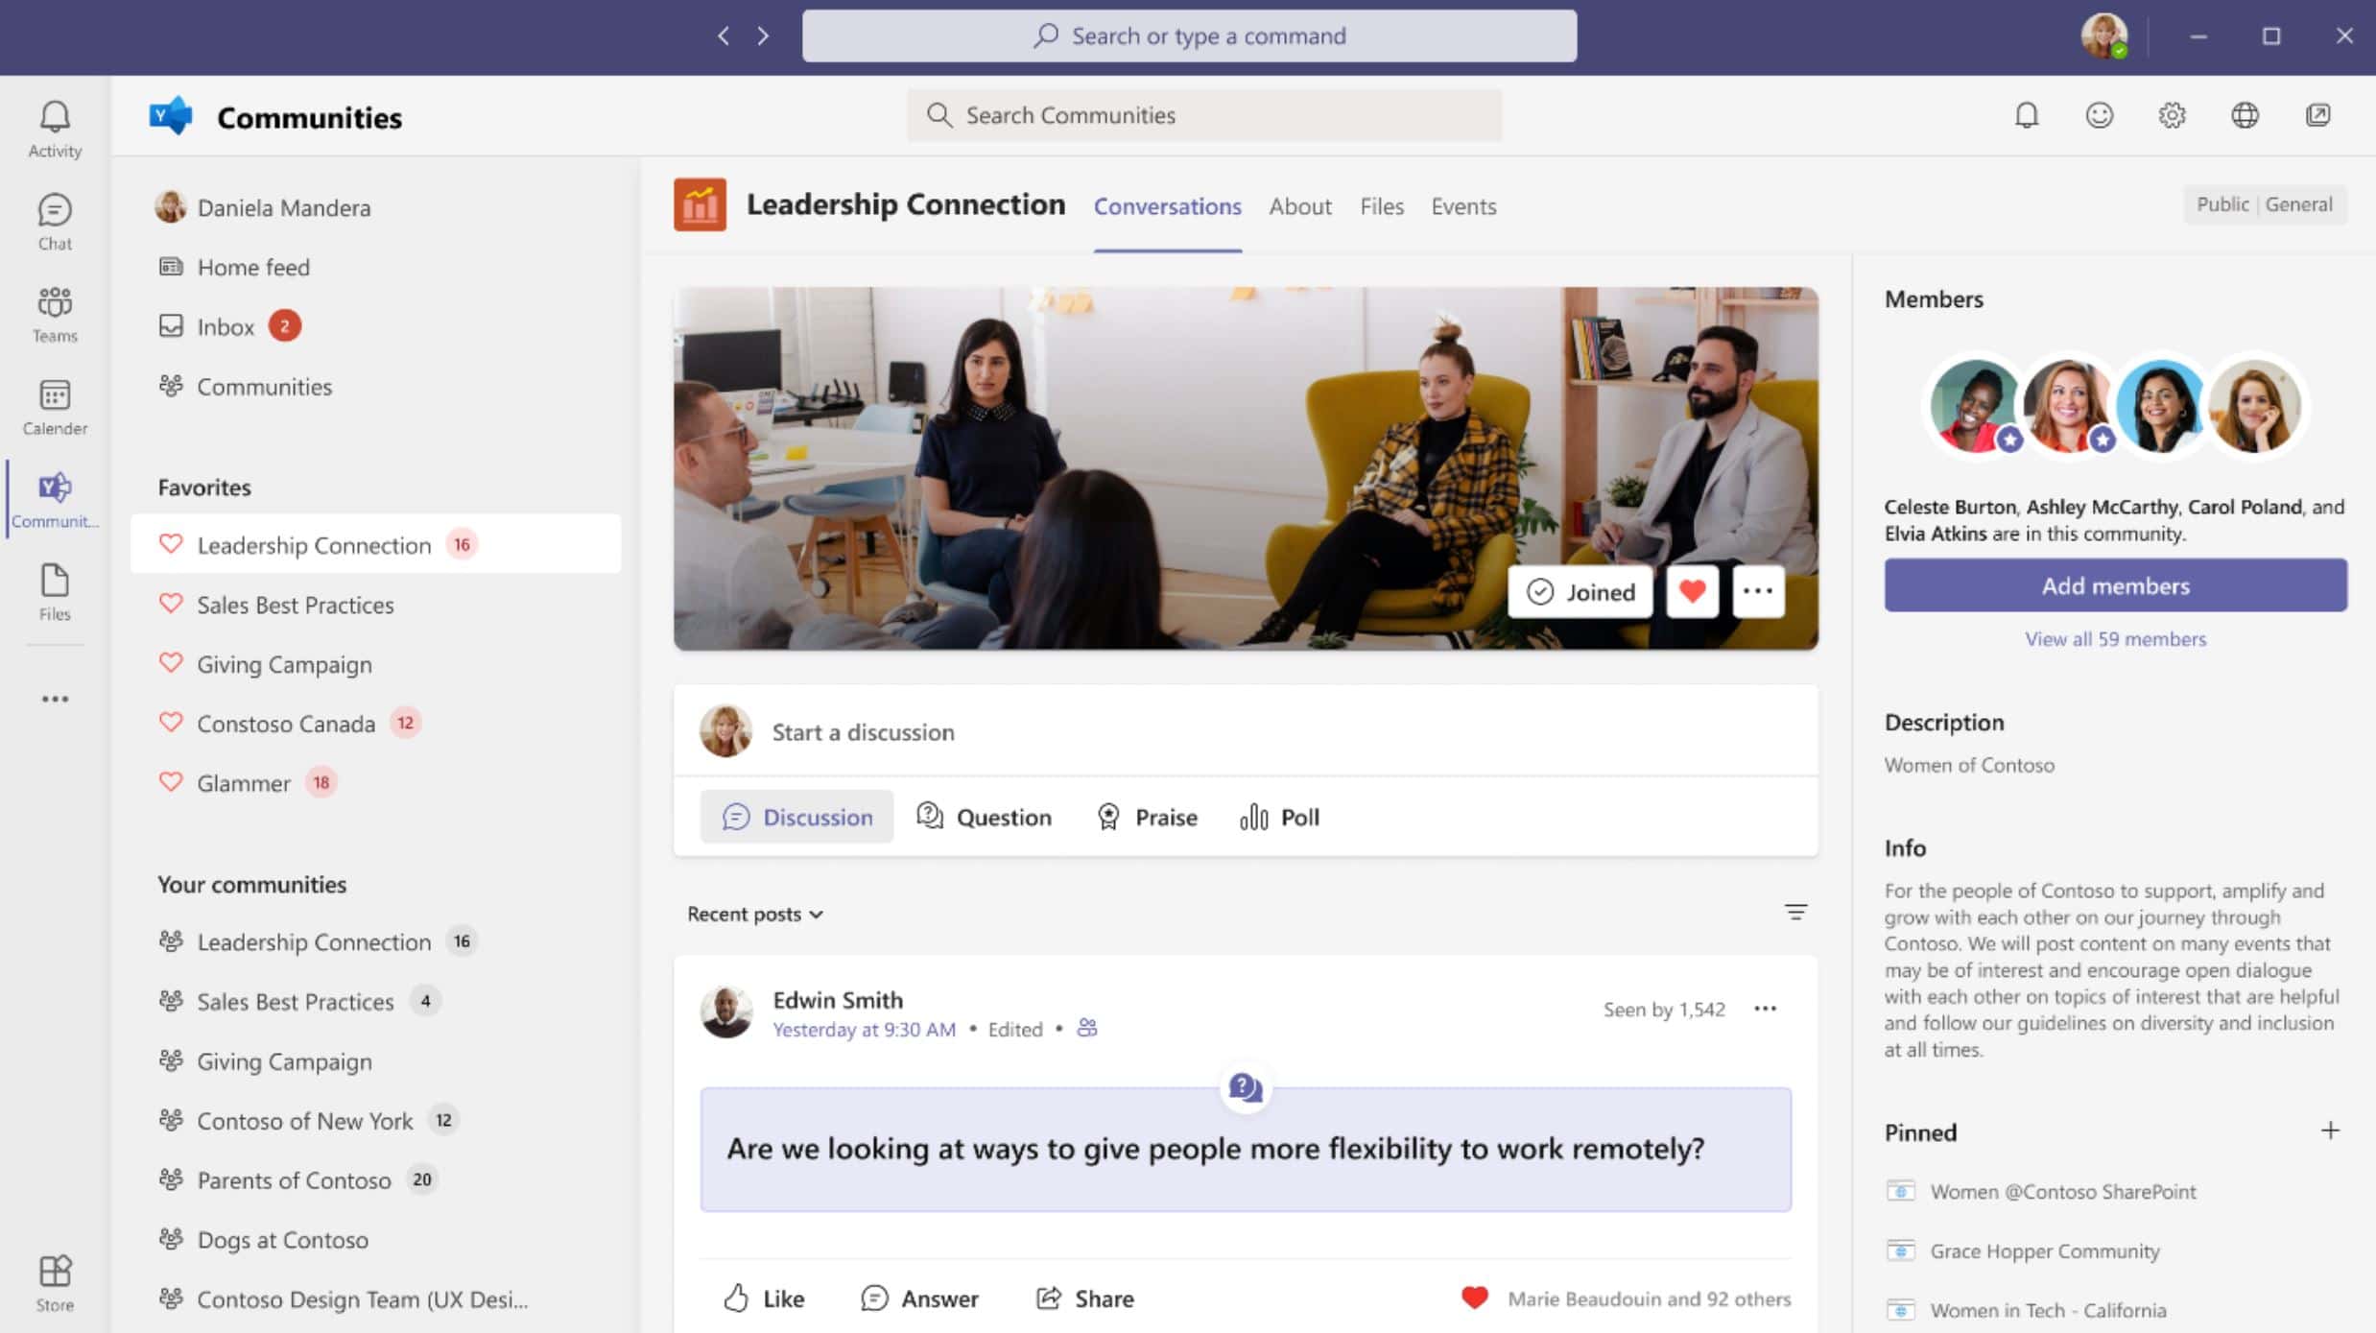Toggle the Joined community button
This screenshot has height=1333, width=2376.
(x=1580, y=589)
